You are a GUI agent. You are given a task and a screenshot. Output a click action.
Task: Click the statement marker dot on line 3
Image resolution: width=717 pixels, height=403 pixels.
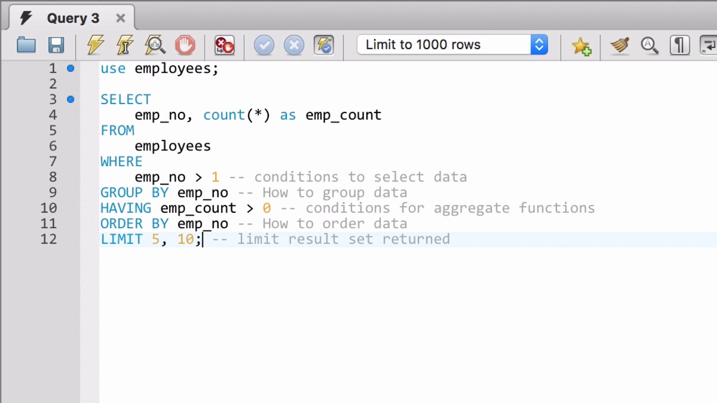point(70,99)
